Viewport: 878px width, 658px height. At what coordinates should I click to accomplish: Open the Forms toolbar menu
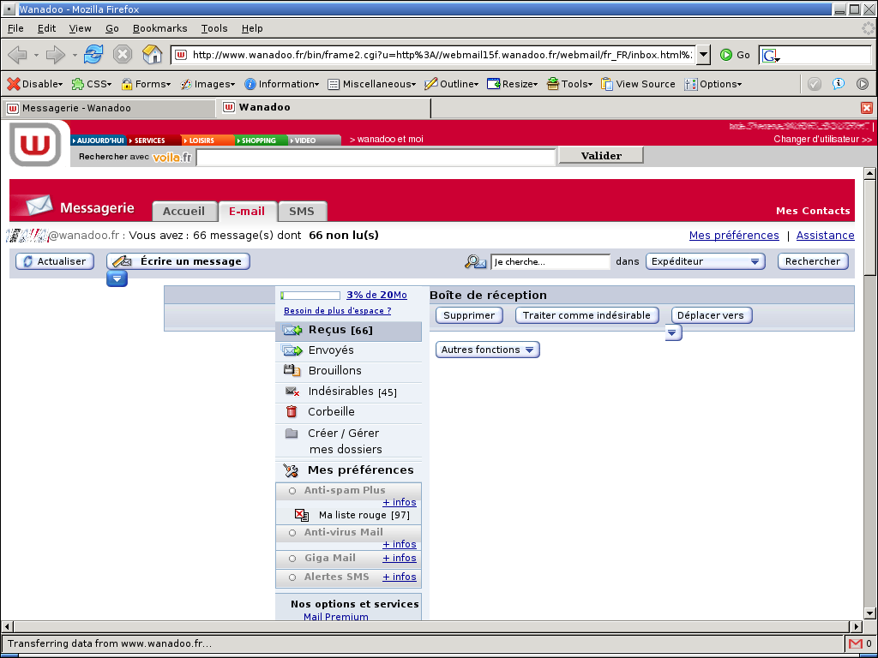(x=146, y=84)
